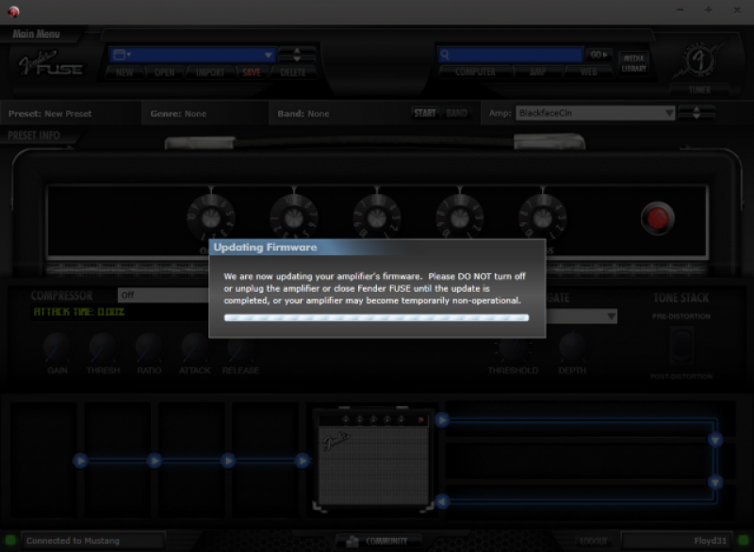Toggle START preset info button
Image resolution: width=754 pixels, height=552 pixels.
pos(425,113)
